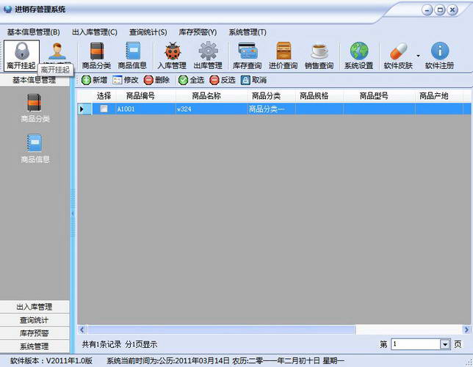Click the 删除 delete button
This screenshot has width=473, height=367.
click(x=156, y=80)
